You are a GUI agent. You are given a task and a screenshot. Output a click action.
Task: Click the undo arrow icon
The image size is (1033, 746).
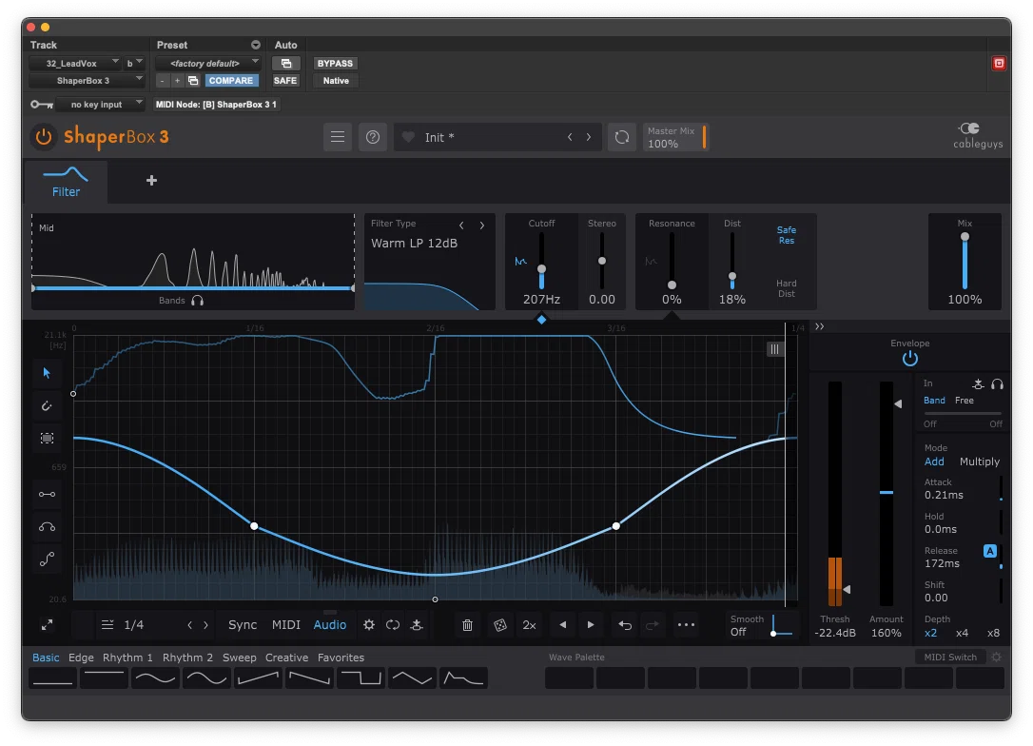click(625, 625)
